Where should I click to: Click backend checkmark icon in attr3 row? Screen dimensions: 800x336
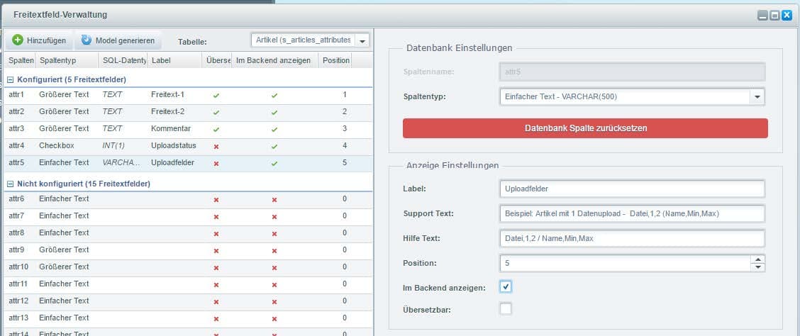pyautogui.click(x=274, y=129)
